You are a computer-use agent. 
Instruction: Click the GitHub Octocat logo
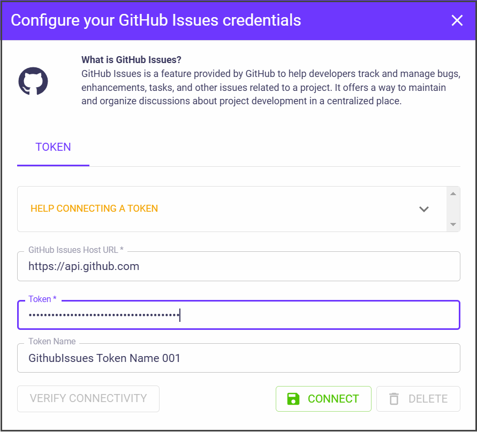pyautogui.click(x=33, y=81)
